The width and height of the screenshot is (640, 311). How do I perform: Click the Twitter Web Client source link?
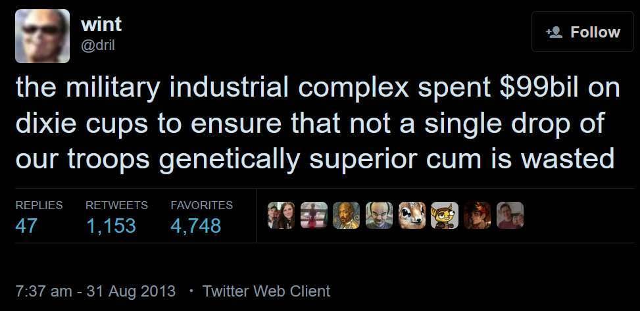[266, 291]
